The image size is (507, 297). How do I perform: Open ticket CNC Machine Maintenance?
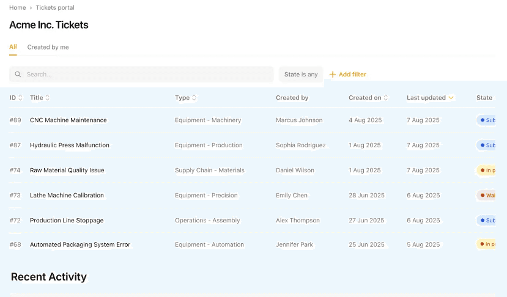tap(68, 120)
